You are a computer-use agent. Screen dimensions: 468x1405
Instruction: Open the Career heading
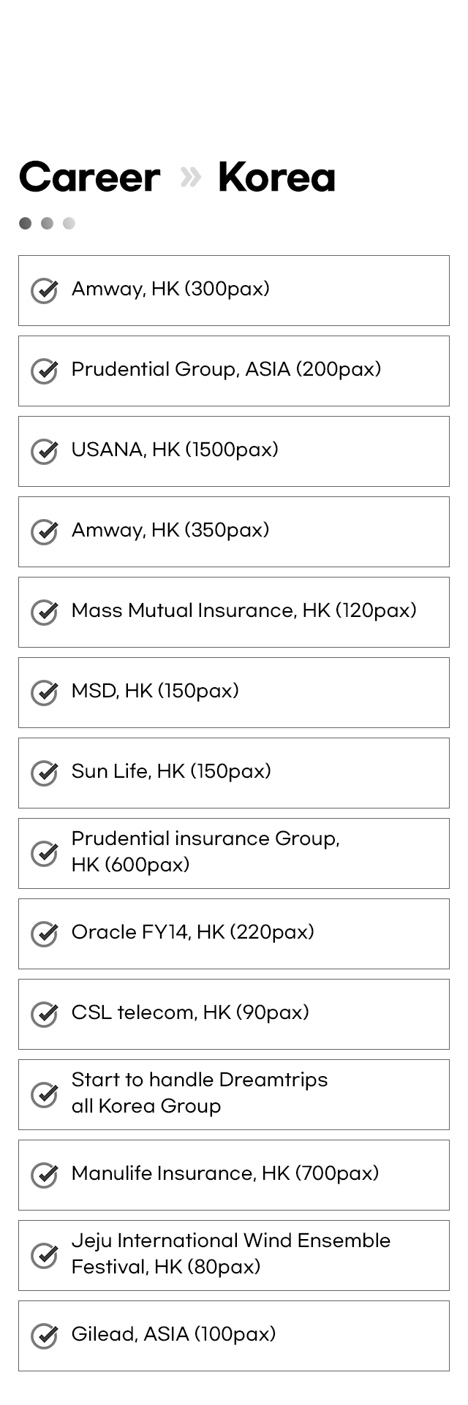(89, 178)
